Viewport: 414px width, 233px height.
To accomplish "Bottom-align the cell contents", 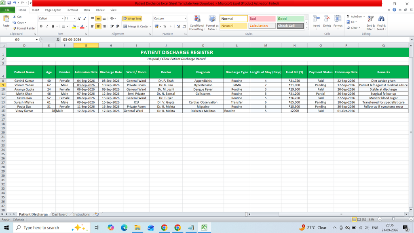I will click(104, 19).
